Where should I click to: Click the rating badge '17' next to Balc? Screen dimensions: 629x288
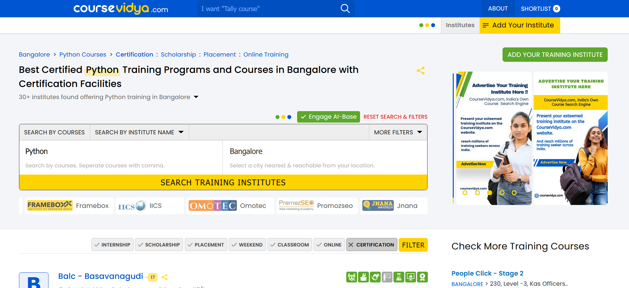point(152,277)
